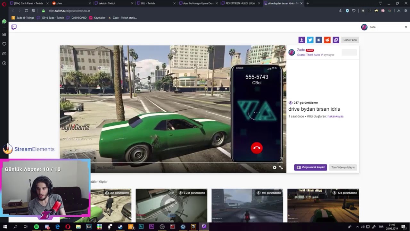
Task: Open the Opera speed dial grid button
Action: 33,11
